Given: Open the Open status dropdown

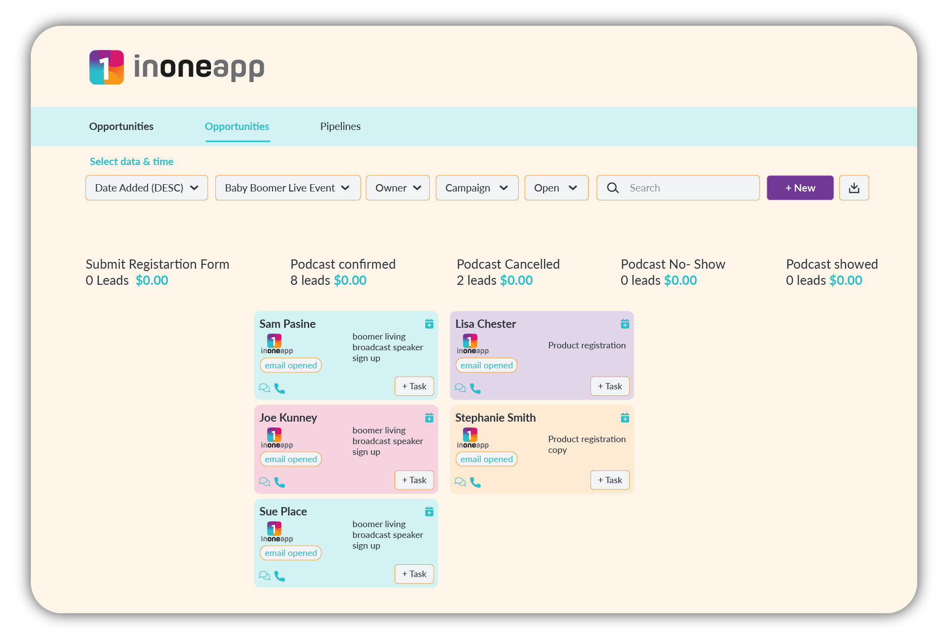Looking at the screenshot, I should coord(556,188).
